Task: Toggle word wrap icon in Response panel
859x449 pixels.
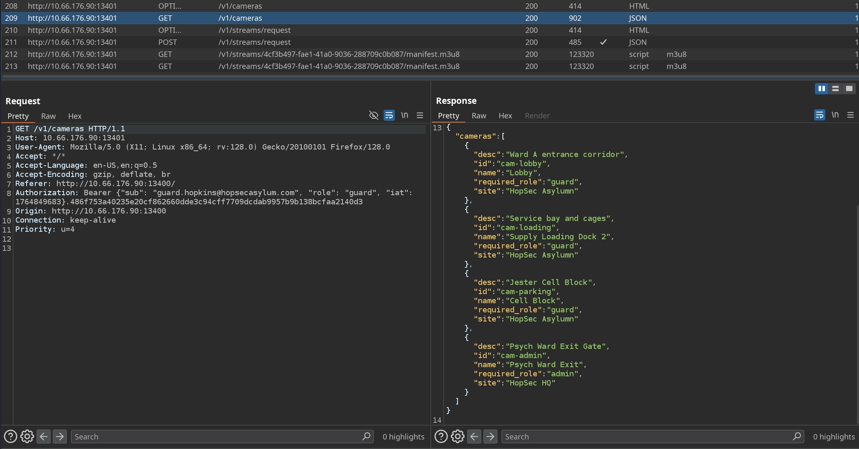Action: (x=819, y=115)
